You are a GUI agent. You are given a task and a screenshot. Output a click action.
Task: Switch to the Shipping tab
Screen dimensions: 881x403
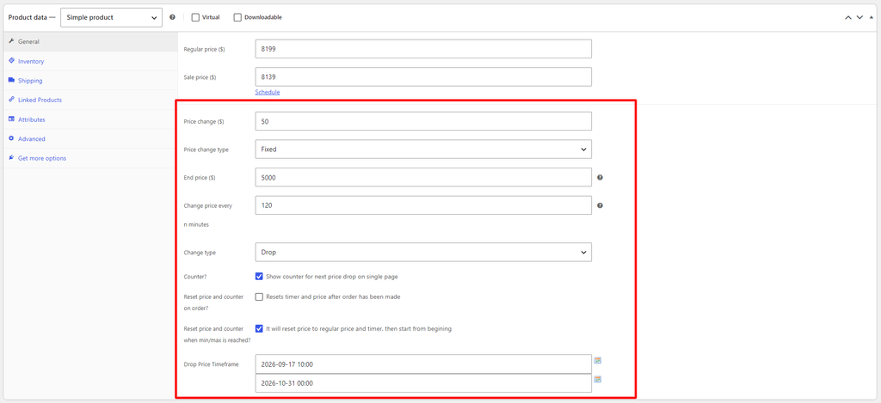pos(90,80)
